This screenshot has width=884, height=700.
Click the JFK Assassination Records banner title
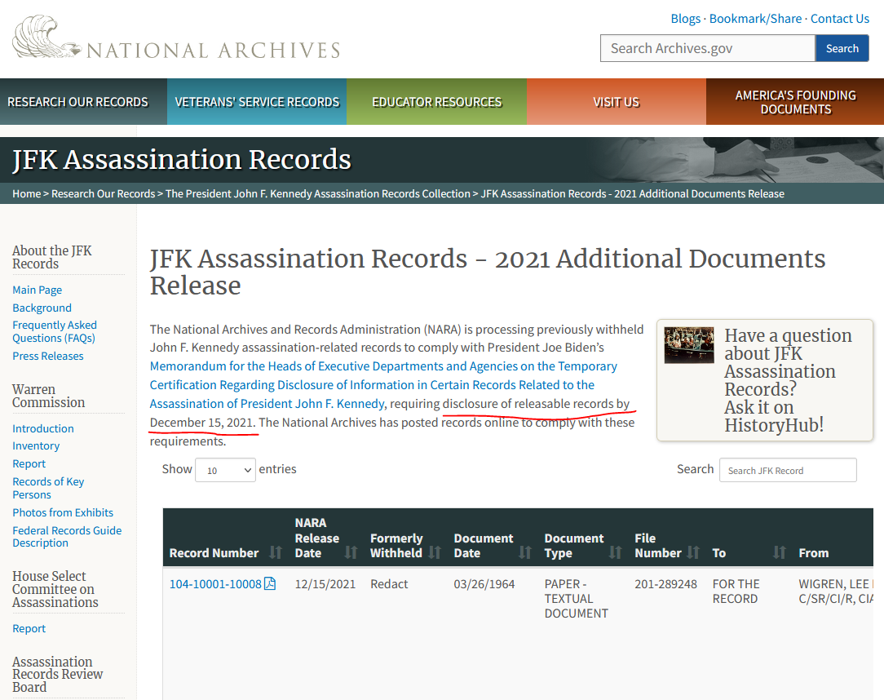(182, 160)
